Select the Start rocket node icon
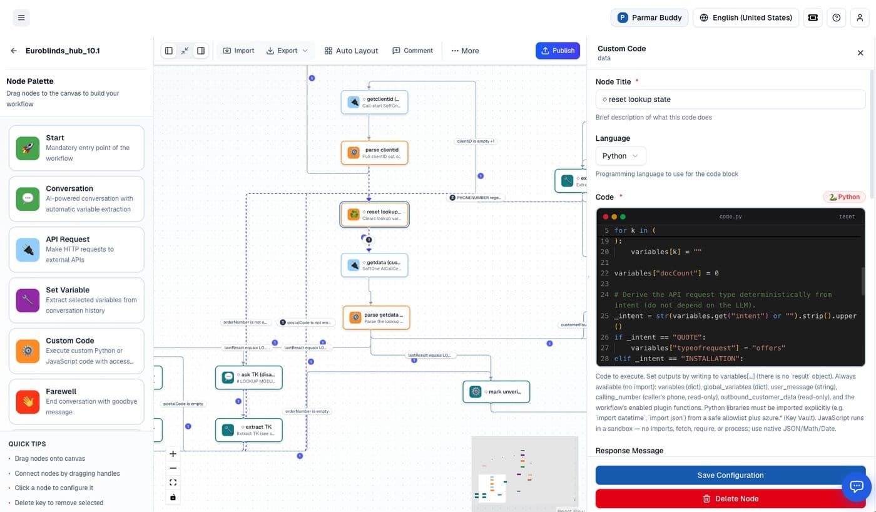The height and width of the screenshot is (512, 876). tap(28, 148)
